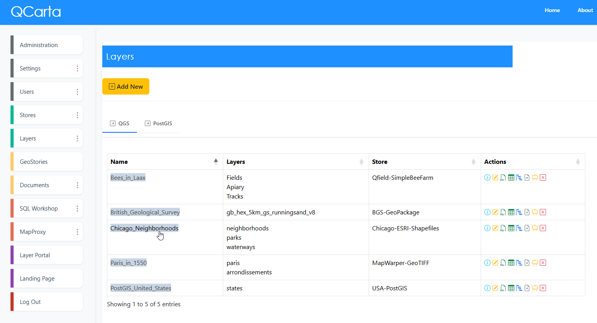Screen dimensions: 597x323
Task: Open the Stores three-dot submenu
Action: (x=77, y=115)
